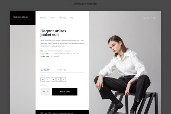Viewport: 171px width, 114px height.
Task: Open the shopping bag icon
Action: click(x=154, y=18)
